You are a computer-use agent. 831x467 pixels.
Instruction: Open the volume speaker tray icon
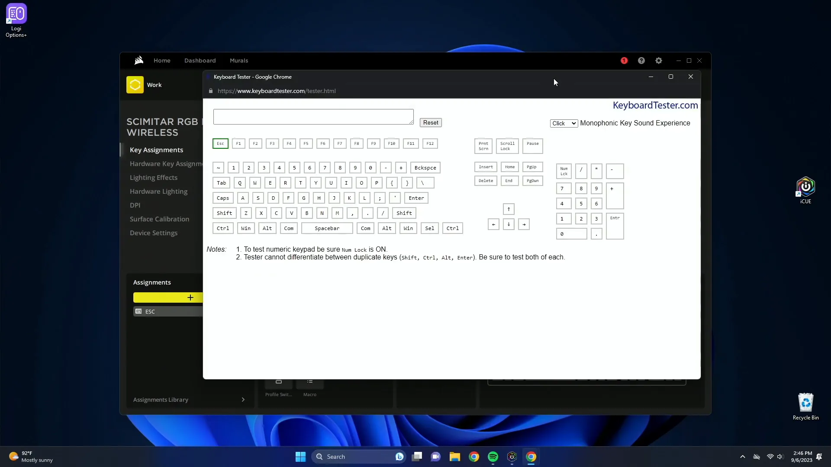(780, 457)
